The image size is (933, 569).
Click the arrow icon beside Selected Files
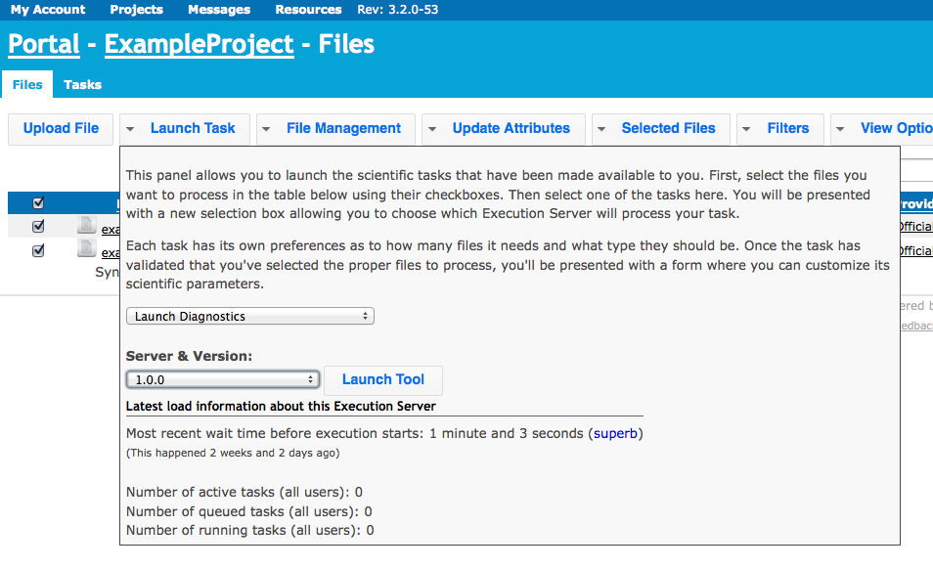point(601,128)
